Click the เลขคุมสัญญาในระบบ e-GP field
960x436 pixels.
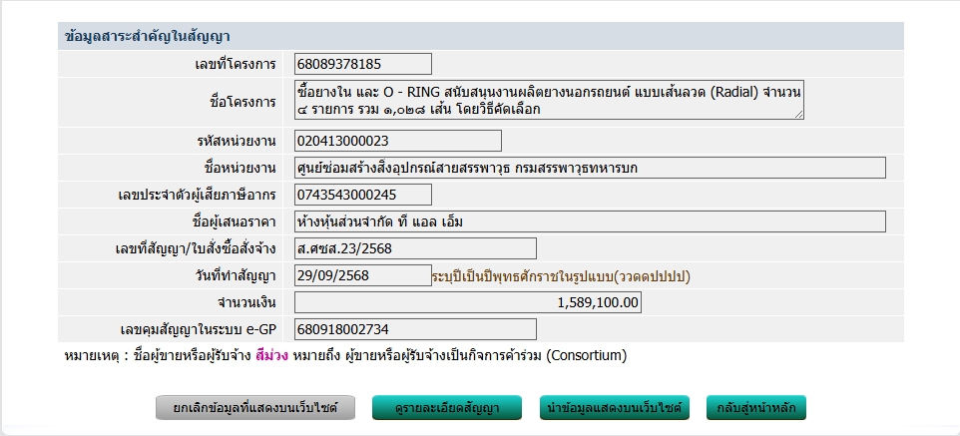pos(415,329)
